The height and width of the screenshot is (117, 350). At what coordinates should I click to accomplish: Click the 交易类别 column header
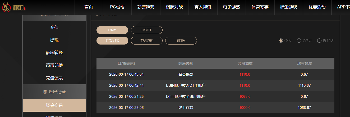(x=186, y=63)
